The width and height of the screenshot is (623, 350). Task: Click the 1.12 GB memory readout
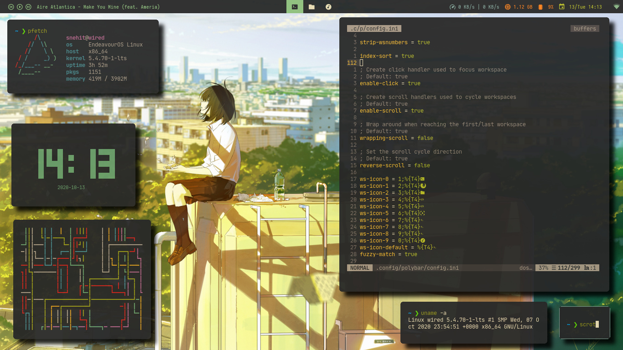523,7
